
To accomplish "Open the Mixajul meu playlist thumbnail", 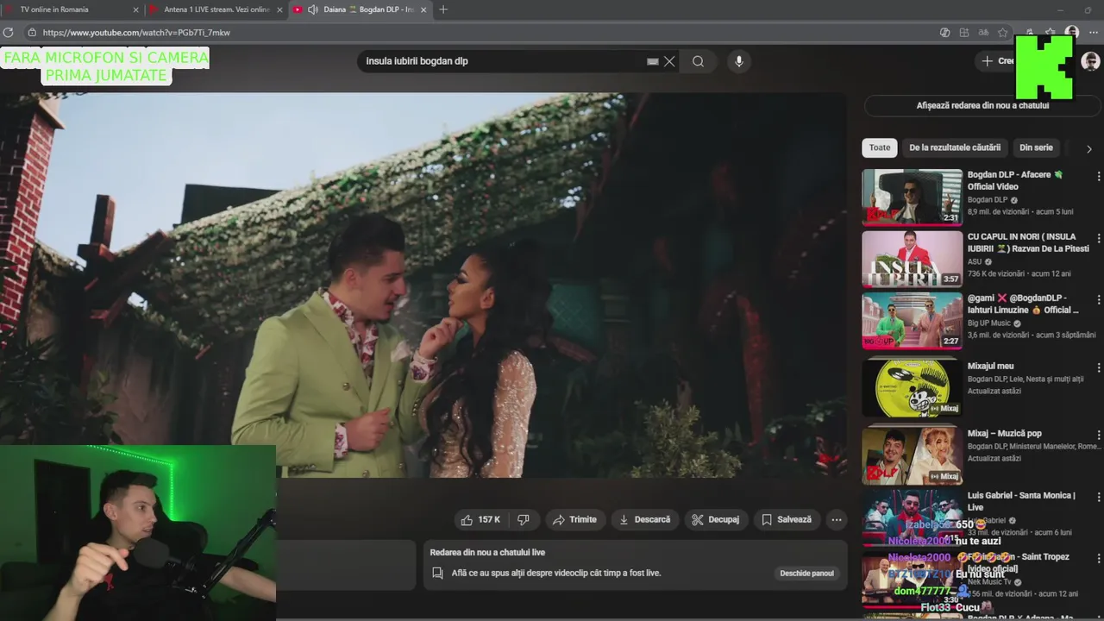I will pyautogui.click(x=912, y=387).
